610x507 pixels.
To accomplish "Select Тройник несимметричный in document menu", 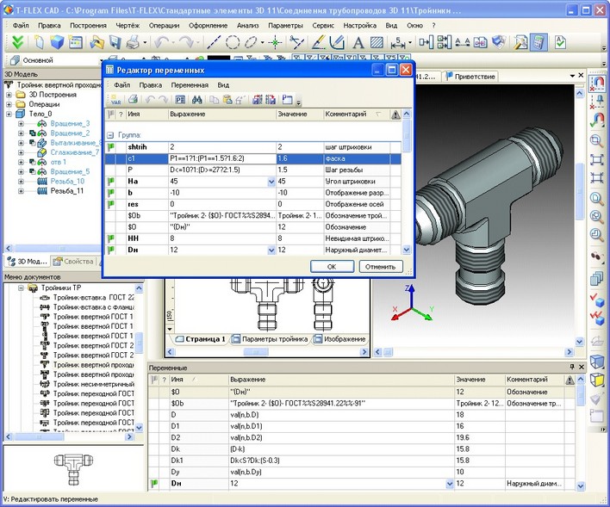I will coord(93,384).
